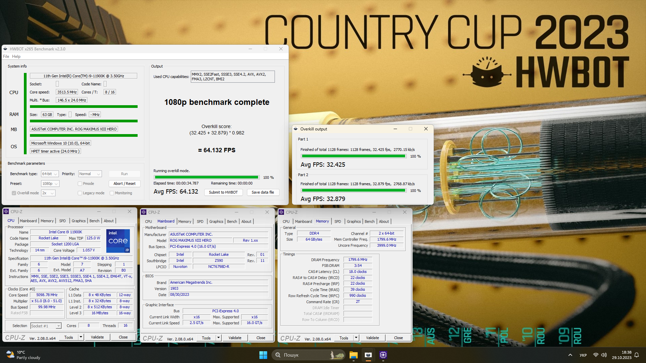The height and width of the screenshot is (363, 646).
Task: Expand the Benchmark type 64-bit dropdown
Action: (50, 174)
